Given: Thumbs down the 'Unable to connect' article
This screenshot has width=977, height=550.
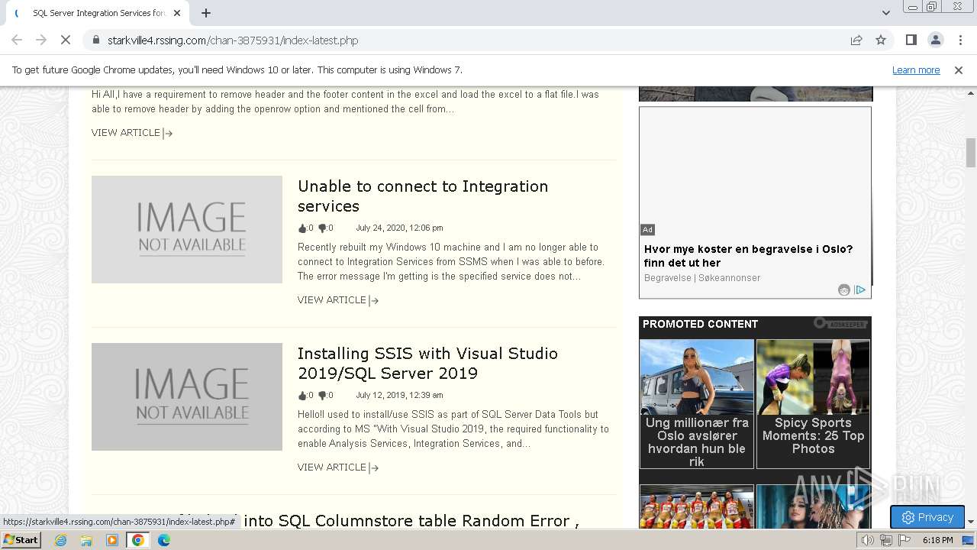Looking at the screenshot, I should [322, 228].
